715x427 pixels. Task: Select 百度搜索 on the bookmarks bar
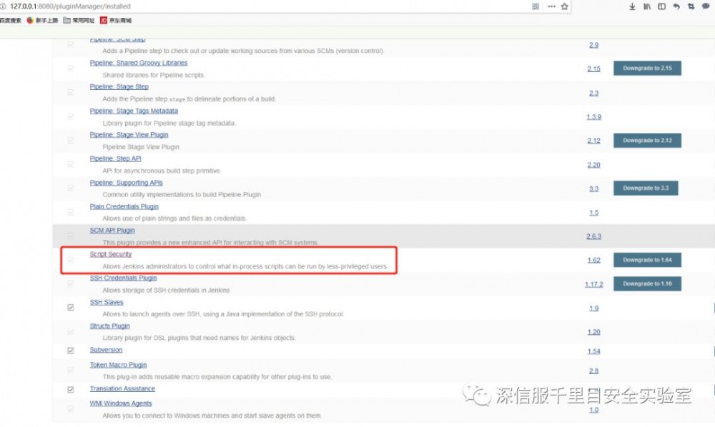point(10,20)
